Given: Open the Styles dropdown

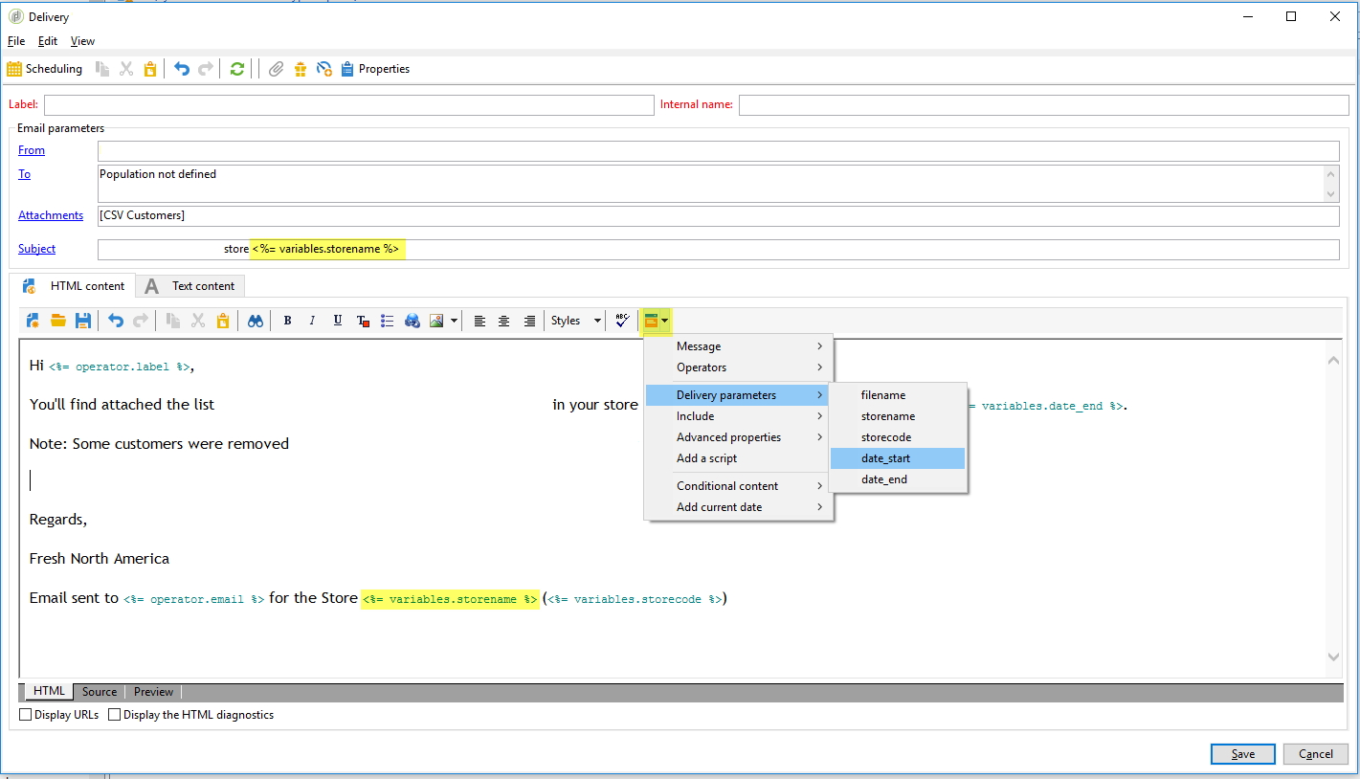Looking at the screenshot, I should pyautogui.click(x=576, y=321).
